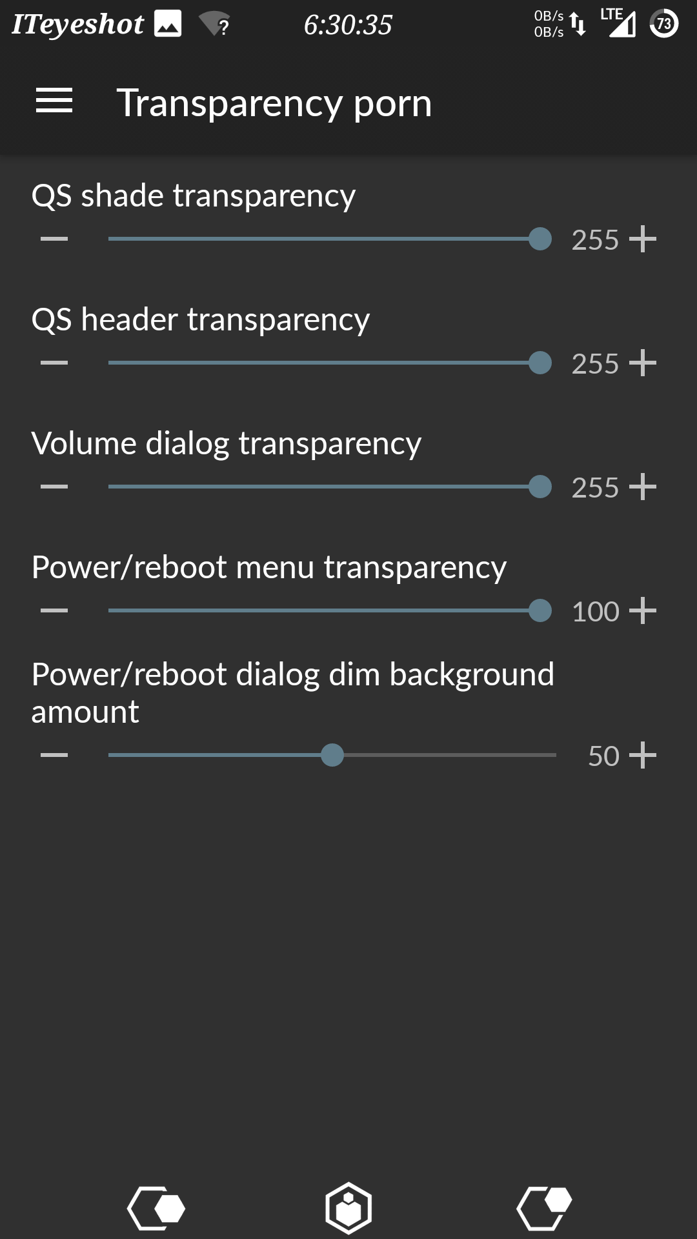Increase dim background amount with plus
This screenshot has width=697, height=1239.
tap(643, 755)
